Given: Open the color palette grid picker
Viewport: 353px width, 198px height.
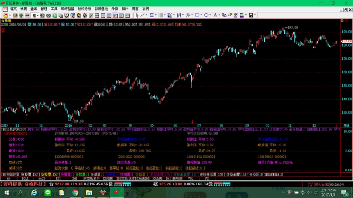Looking at the screenshot, I should 242,15.
